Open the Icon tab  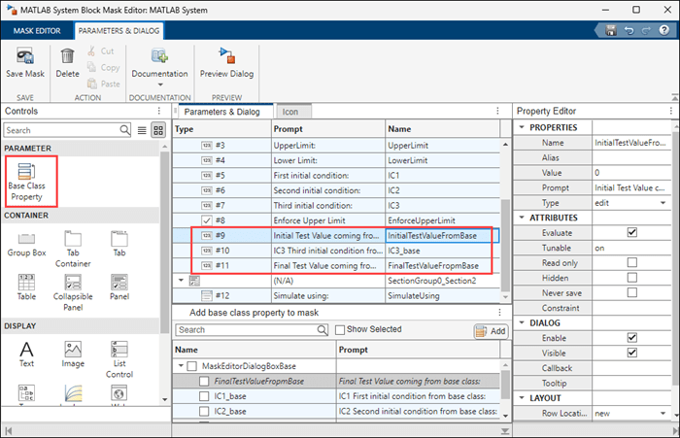coord(289,112)
